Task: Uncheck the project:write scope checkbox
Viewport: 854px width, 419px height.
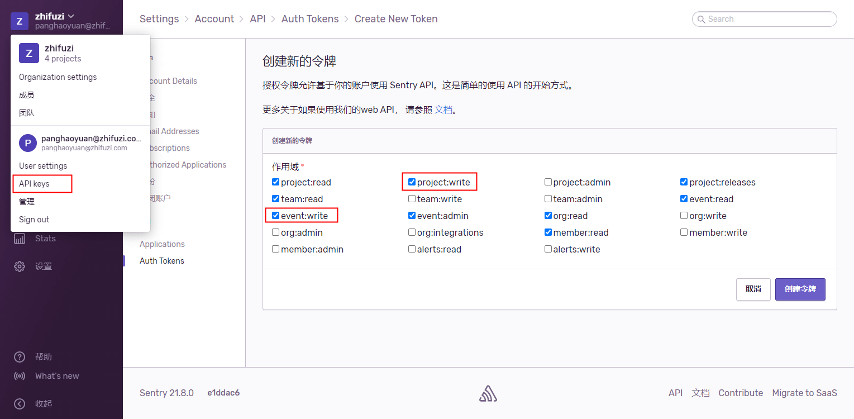Action: (x=412, y=182)
